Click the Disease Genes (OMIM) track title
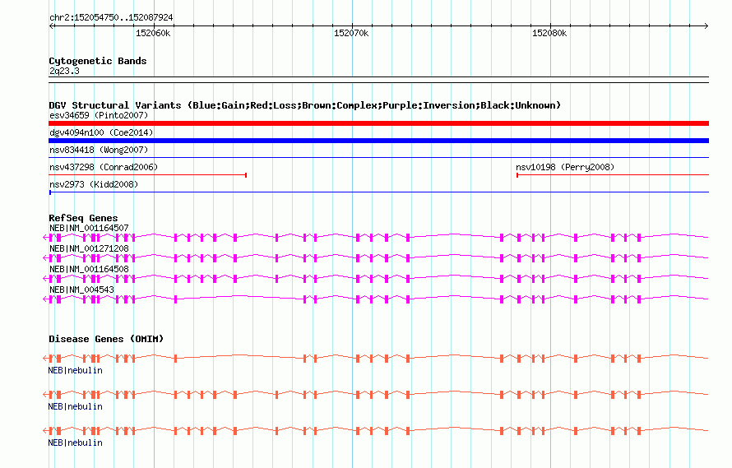This screenshot has height=468, width=732. (106, 339)
